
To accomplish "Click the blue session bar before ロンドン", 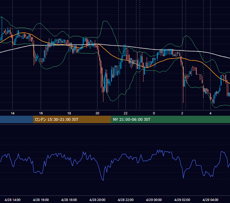I will pos(17,119).
